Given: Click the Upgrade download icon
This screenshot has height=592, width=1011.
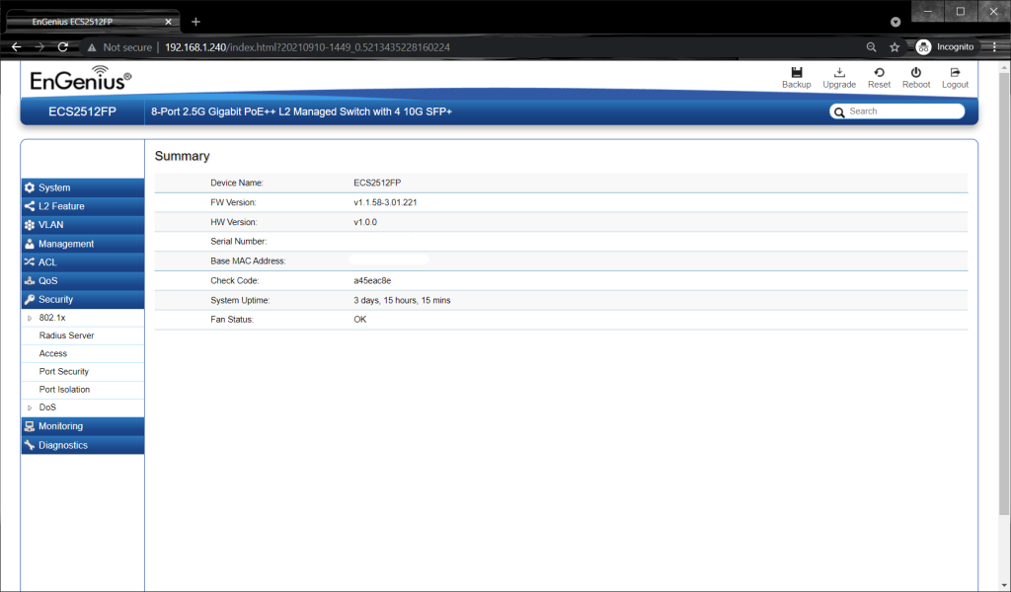Looking at the screenshot, I should click(839, 72).
